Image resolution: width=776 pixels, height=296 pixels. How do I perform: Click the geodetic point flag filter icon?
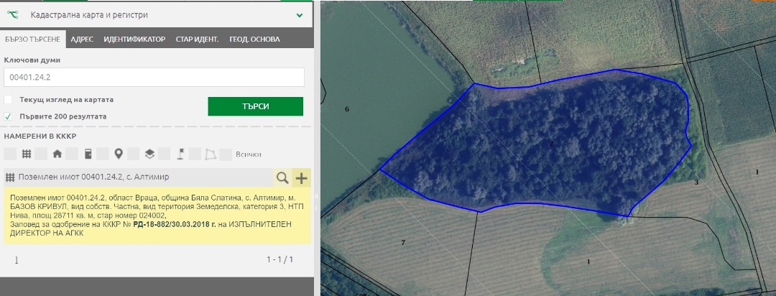pyautogui.click(x=180, y=154)
